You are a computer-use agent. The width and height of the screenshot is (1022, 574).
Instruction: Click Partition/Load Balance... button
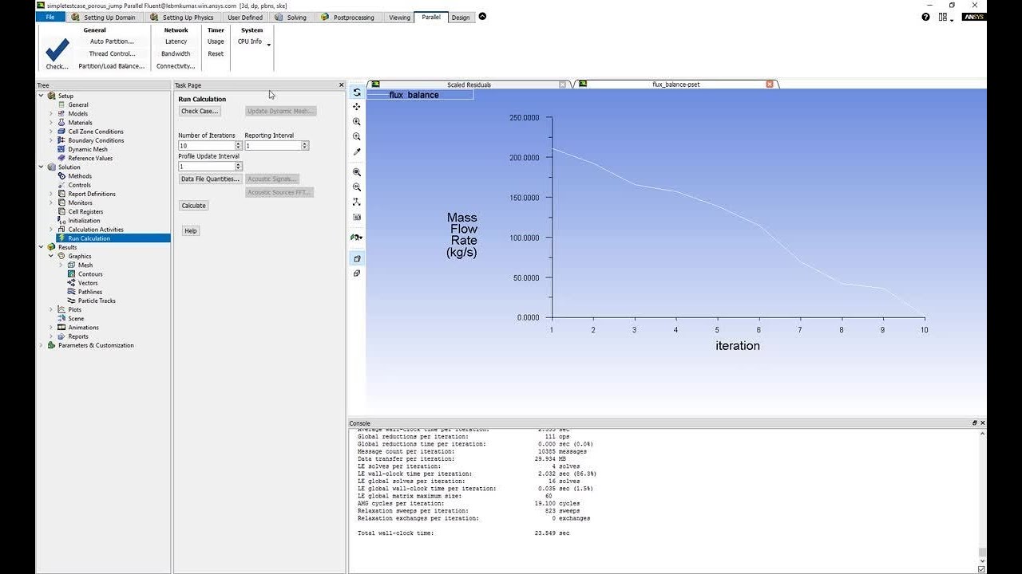(x=112, y=66)
